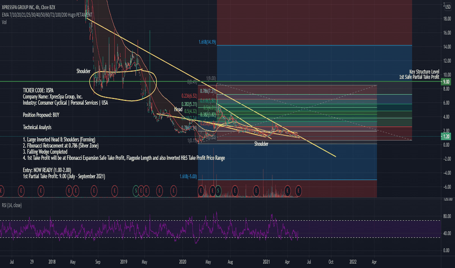This screenshot has width=455, height=268.
Task: Click the -6.00 price axis label
Action: tap(447, 187)
